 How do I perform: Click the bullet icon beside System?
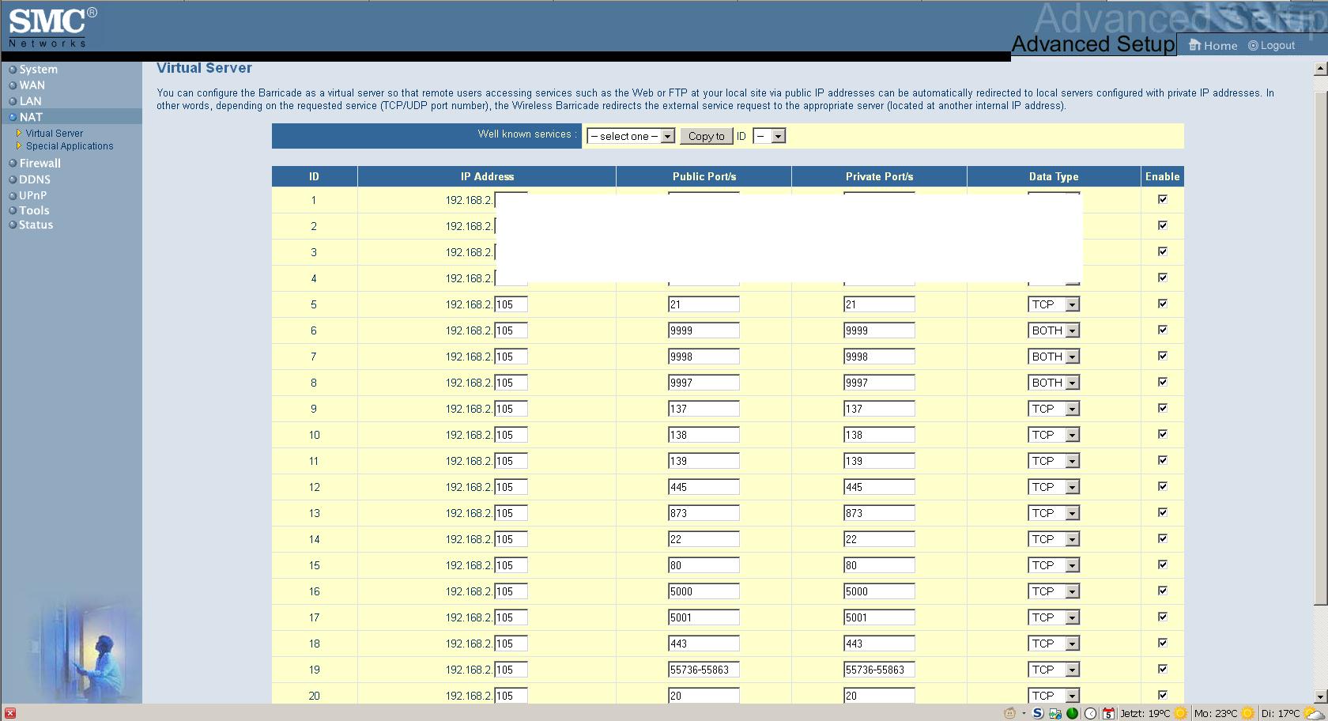tap(13, 70)
